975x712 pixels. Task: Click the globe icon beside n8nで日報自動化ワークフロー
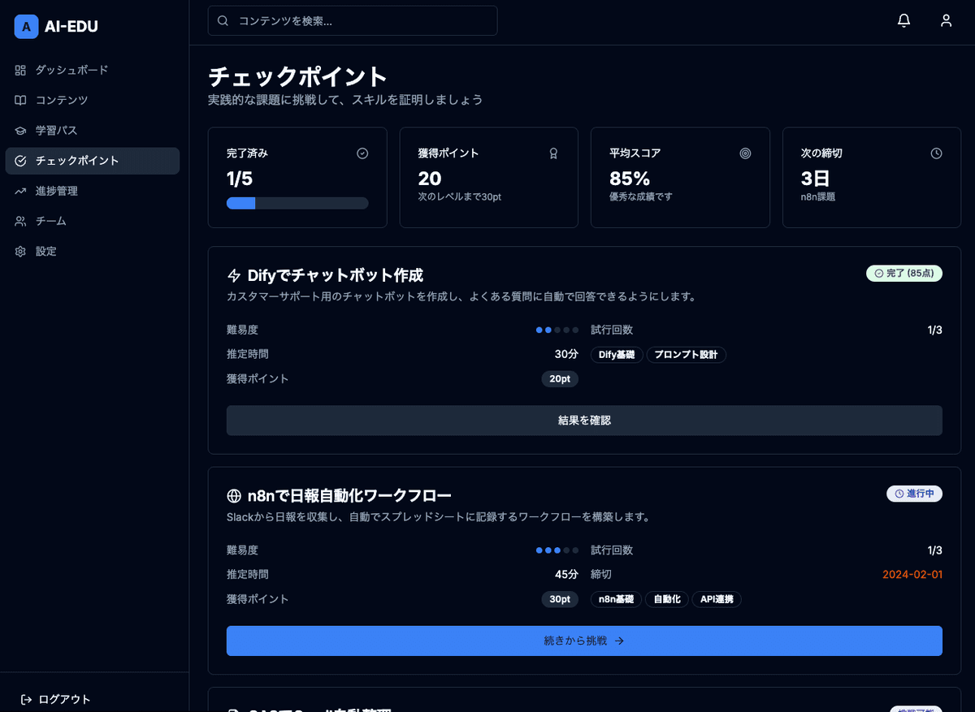234,496
